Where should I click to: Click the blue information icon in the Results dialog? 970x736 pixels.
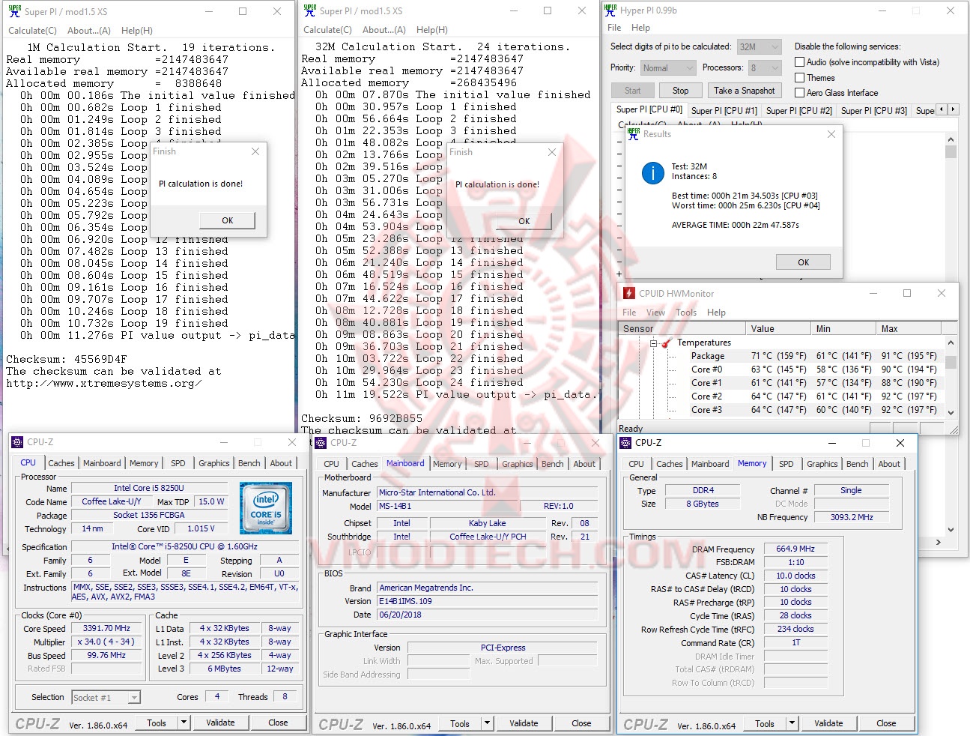pos(652,173)
